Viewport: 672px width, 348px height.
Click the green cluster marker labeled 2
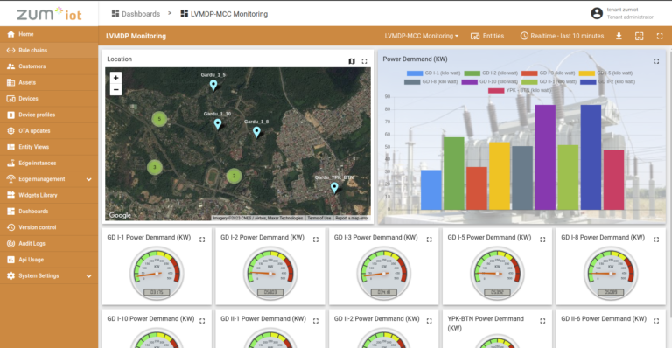[234, 176]
